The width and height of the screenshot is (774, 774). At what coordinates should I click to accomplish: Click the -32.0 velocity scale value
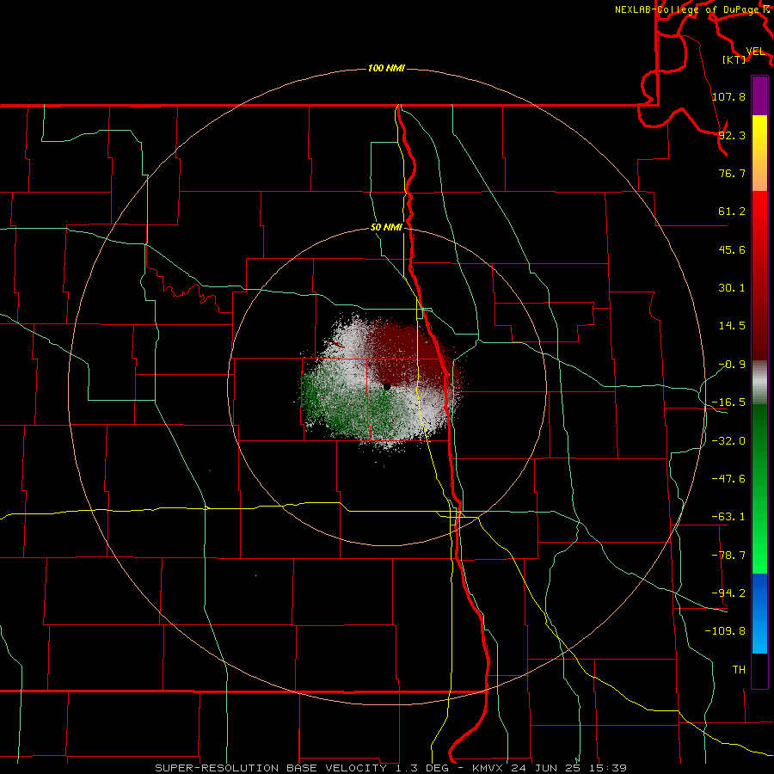[x=728, y=441]
